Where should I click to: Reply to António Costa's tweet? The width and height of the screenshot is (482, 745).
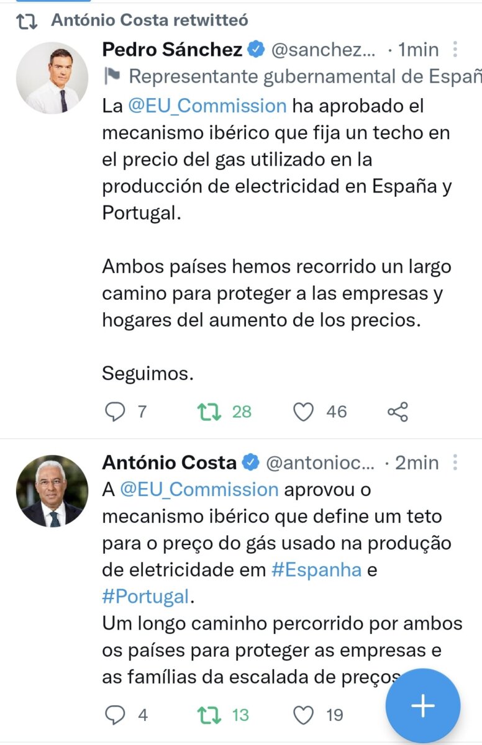click(114, 715)
